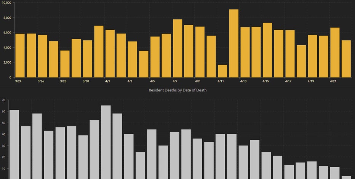The height and width of the screenshot is (179, 355).
Task: Click the '4/5' x-axis date label
Action: click(152, 81)
